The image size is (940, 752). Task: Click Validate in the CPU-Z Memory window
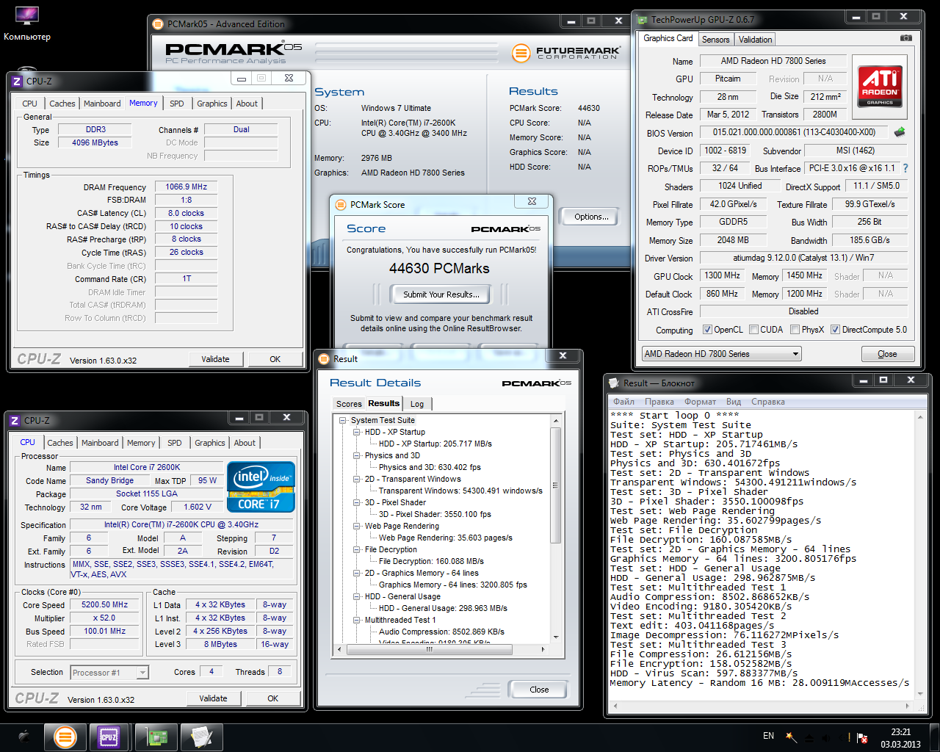click(x=215, y=359)
